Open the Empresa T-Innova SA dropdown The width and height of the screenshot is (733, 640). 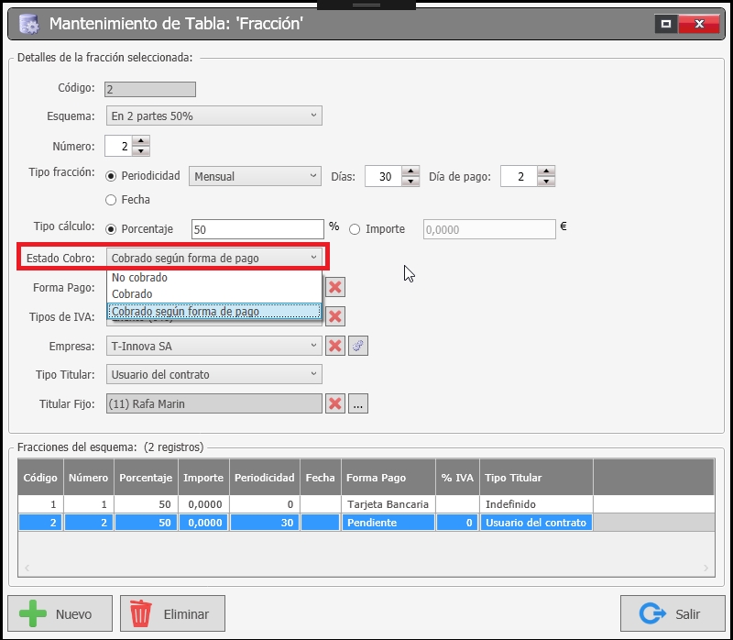tap(214, 347)
